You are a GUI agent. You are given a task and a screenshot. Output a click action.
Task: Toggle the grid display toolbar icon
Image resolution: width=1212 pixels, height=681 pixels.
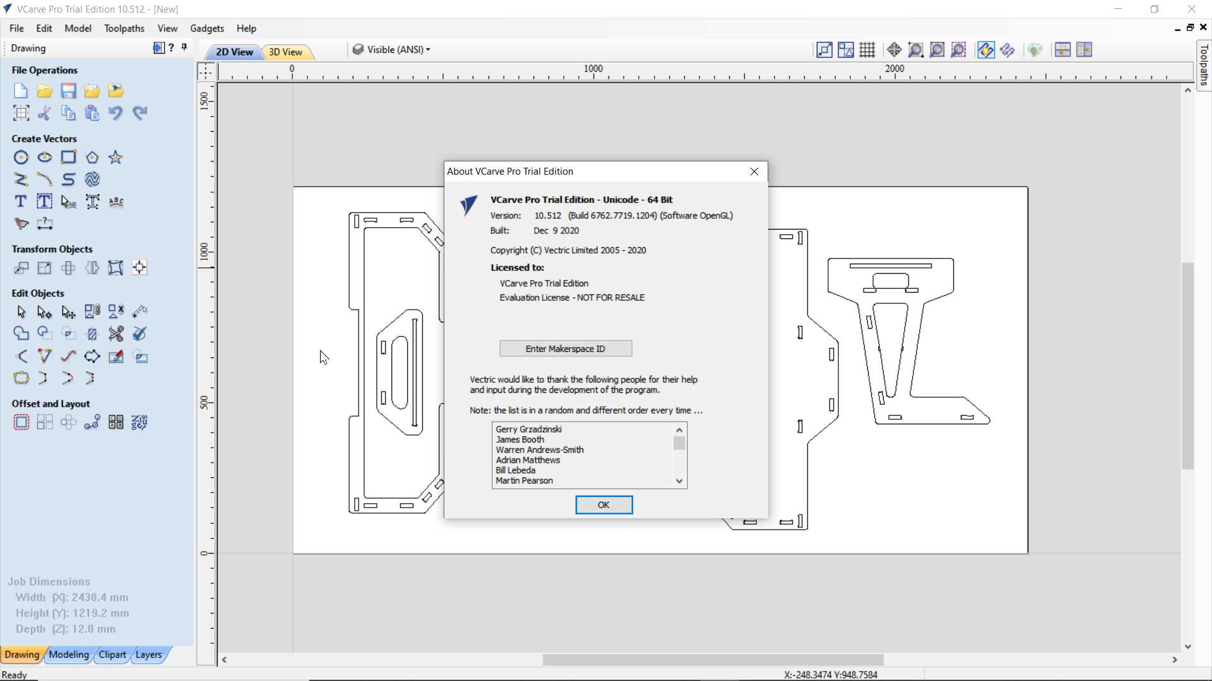coord(867,50)
